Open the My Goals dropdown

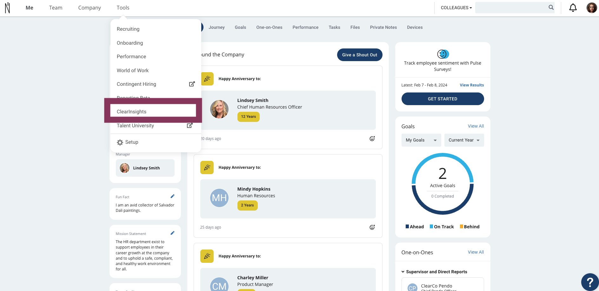(421, 140)
